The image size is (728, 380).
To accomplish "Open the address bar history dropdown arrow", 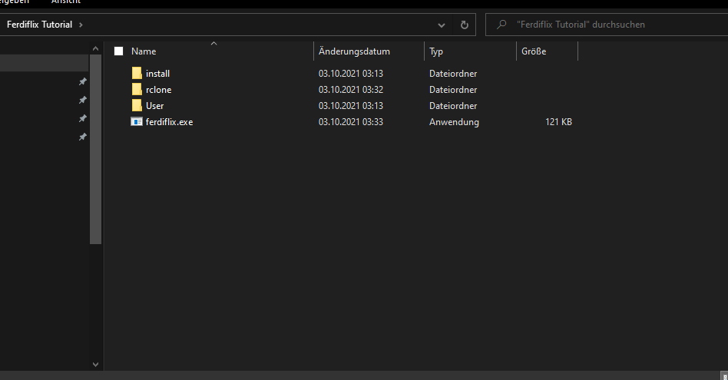I will point(441,25).
